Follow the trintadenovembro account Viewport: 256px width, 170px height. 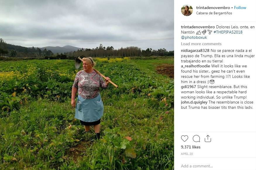(x=240, y=8)
